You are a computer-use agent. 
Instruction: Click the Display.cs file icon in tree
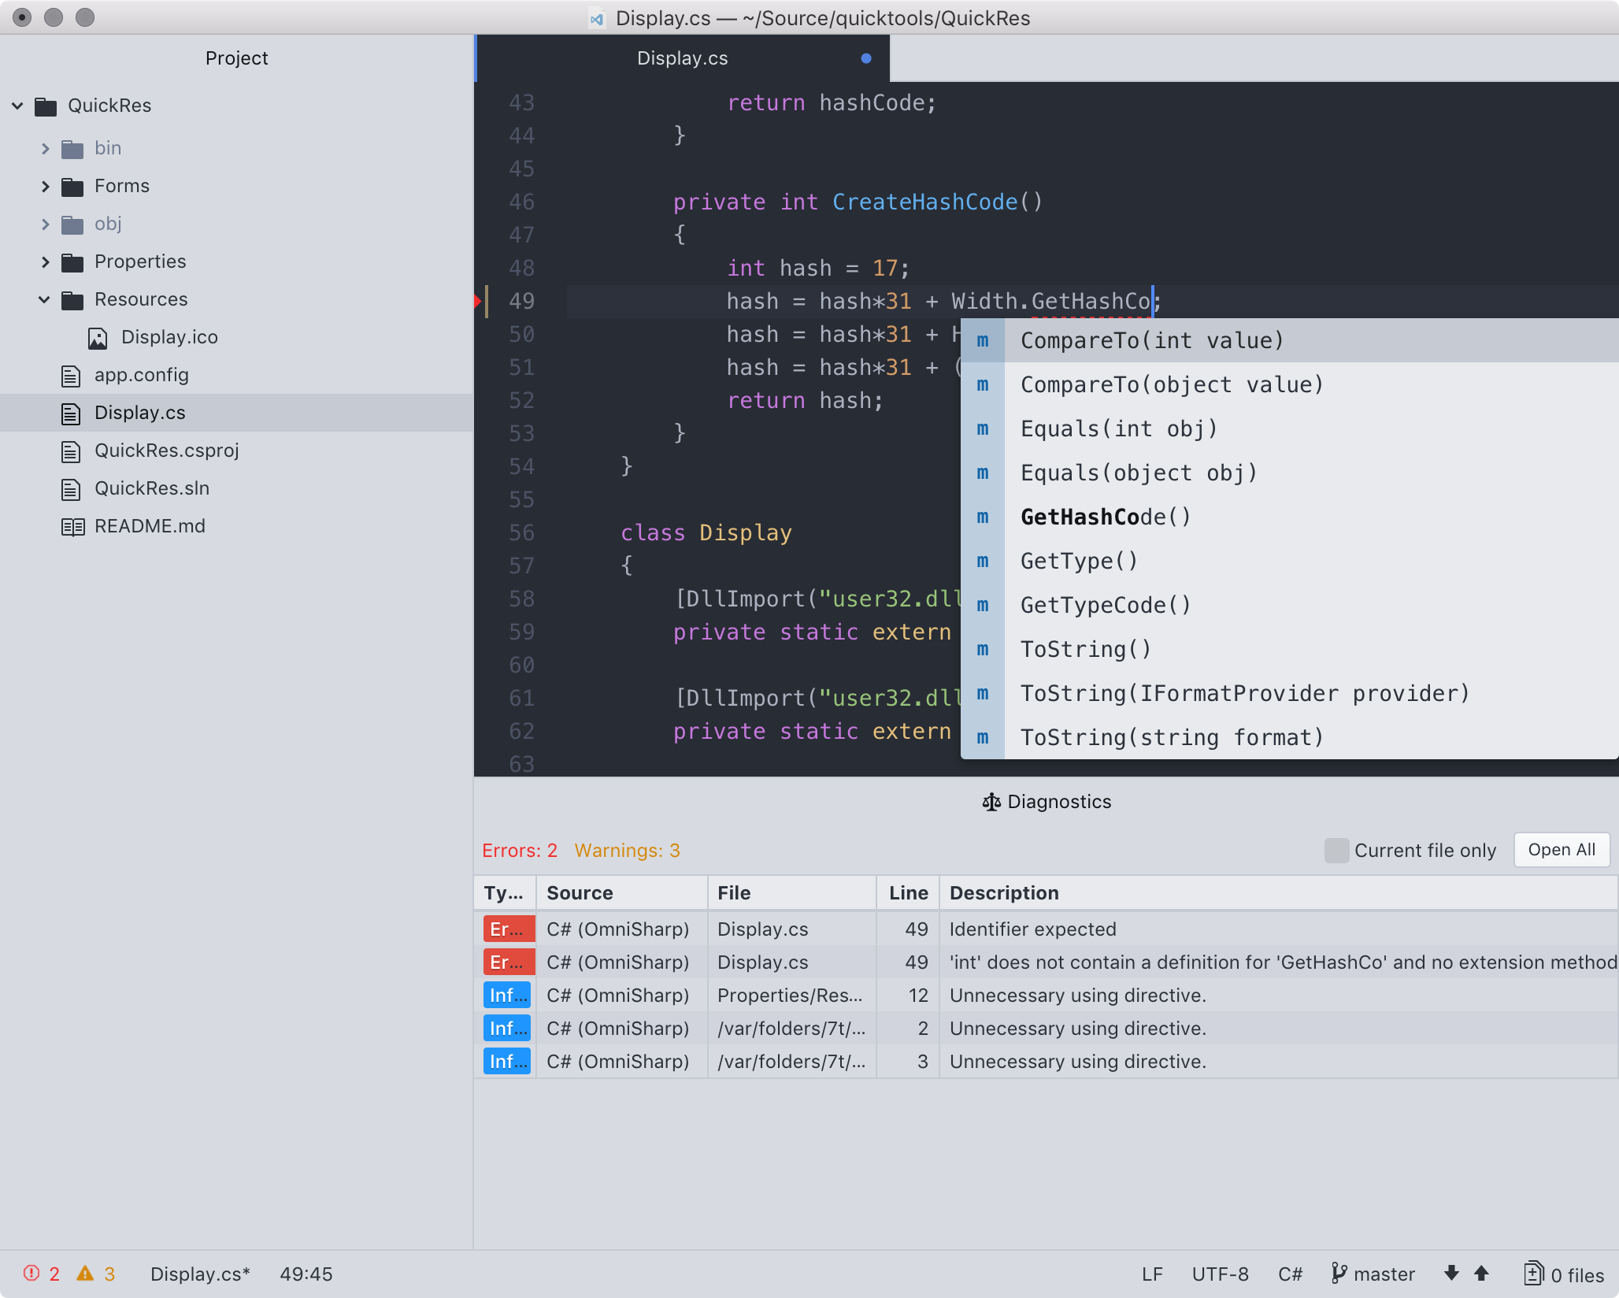[71, 414]
